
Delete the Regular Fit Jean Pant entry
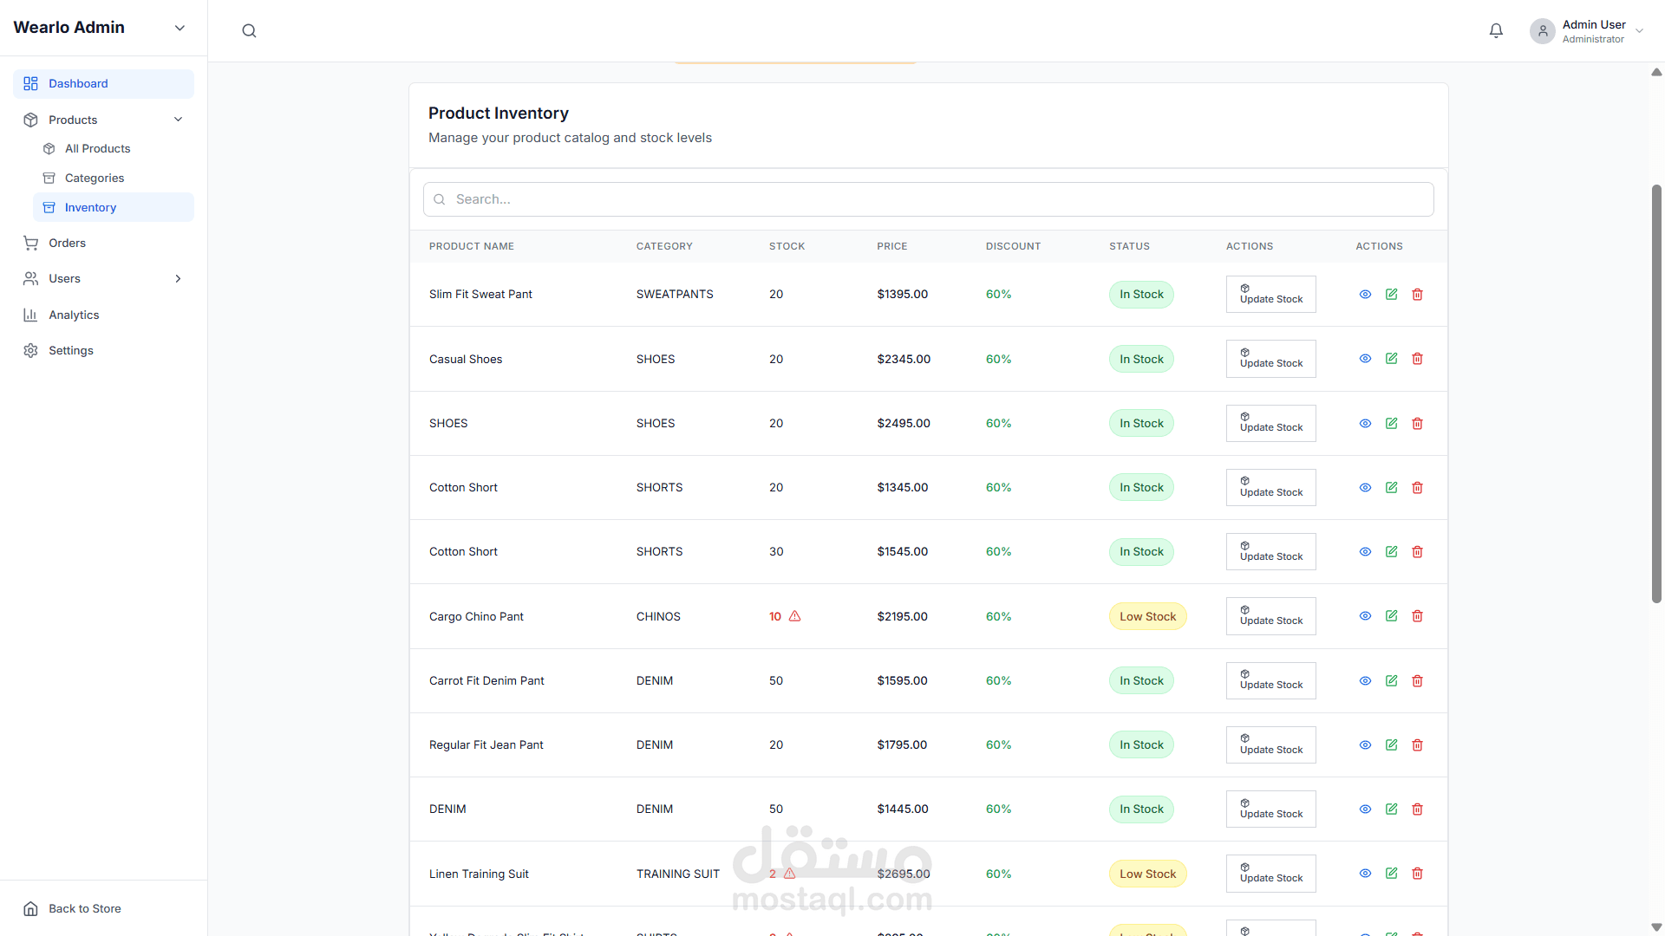(1417, 745)
